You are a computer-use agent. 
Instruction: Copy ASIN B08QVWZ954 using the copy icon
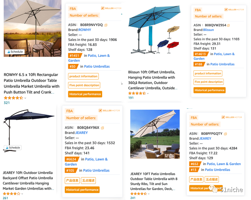click(x=229, y=25)
